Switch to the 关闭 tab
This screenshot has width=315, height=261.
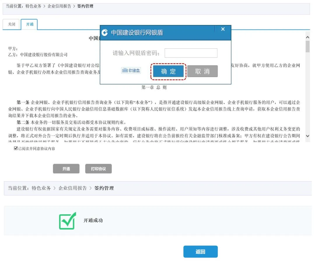coord(11,24)
